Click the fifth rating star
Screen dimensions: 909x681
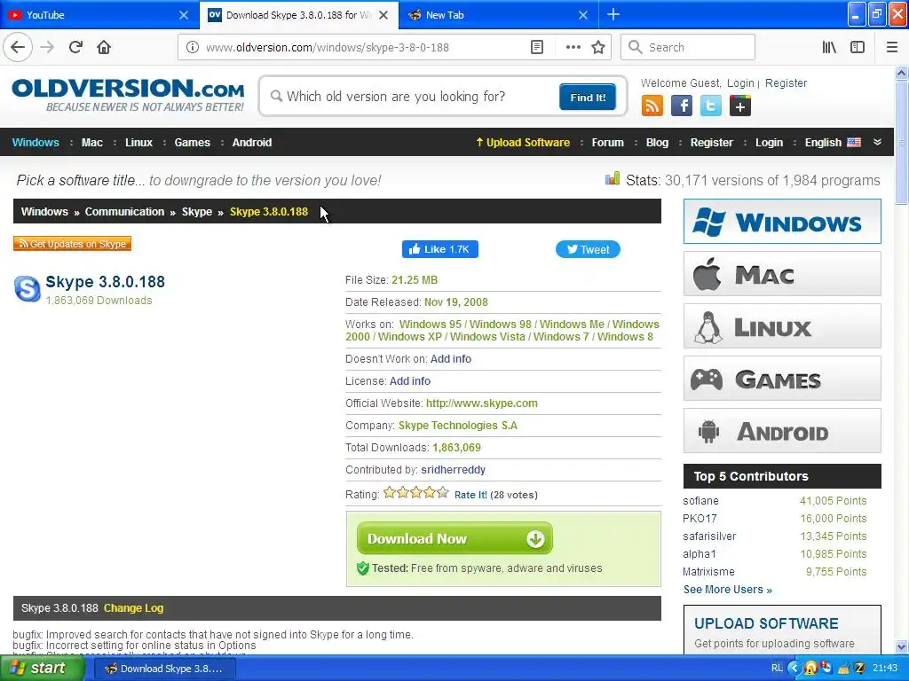pyautogui.click(x=443, y=493)
